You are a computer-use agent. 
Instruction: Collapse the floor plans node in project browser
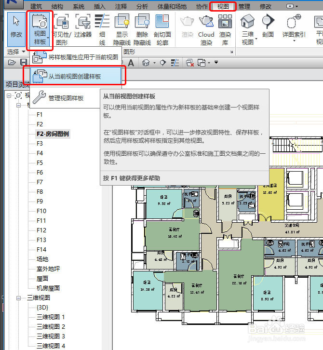(x=19, y=105)
